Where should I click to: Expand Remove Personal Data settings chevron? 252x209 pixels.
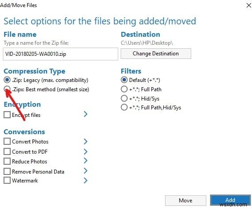86,171
